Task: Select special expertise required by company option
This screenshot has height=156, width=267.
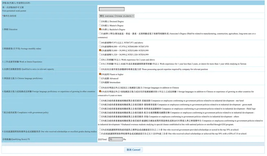Action: pos(100,69)
